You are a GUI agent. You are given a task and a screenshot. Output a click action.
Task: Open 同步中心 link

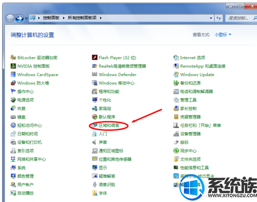[188, 150]
